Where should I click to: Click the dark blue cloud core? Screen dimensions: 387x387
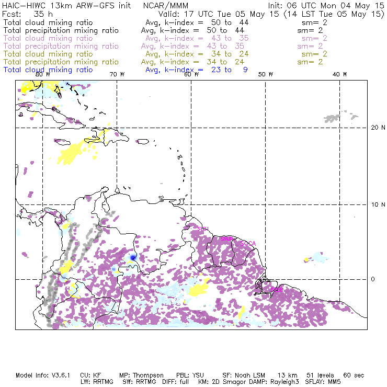click(x=133, y=257)
